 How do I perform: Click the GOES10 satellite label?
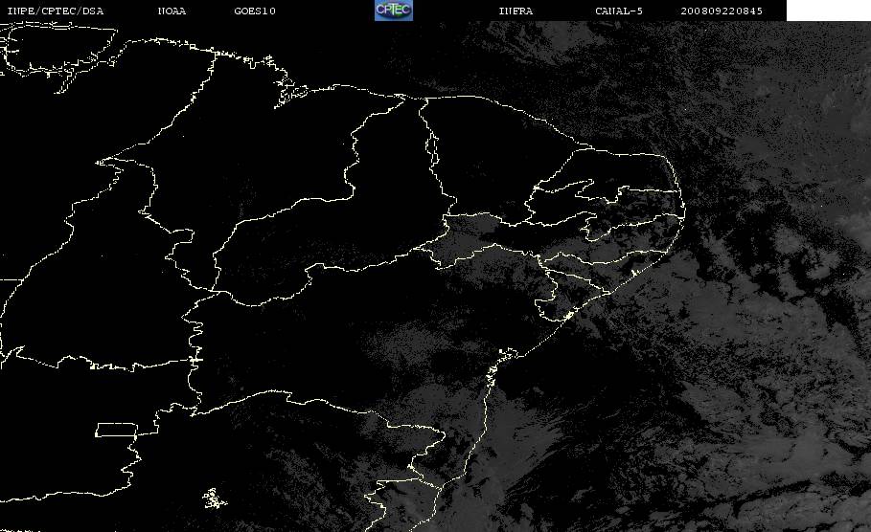point(255,11)
